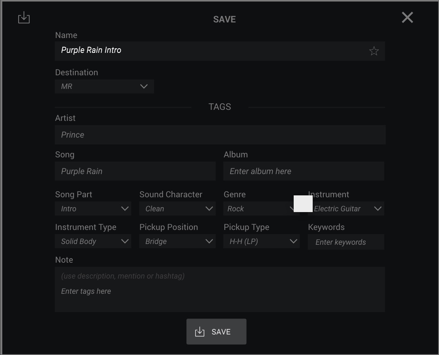The image size is (439, 355).
Task: Click the Album field to enter an album
Action: (x=304, y=171)
